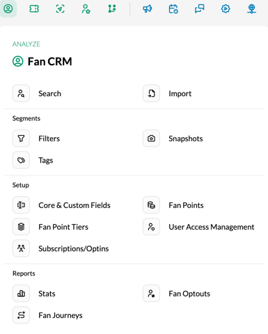Click the Import file icon tile

151,93
